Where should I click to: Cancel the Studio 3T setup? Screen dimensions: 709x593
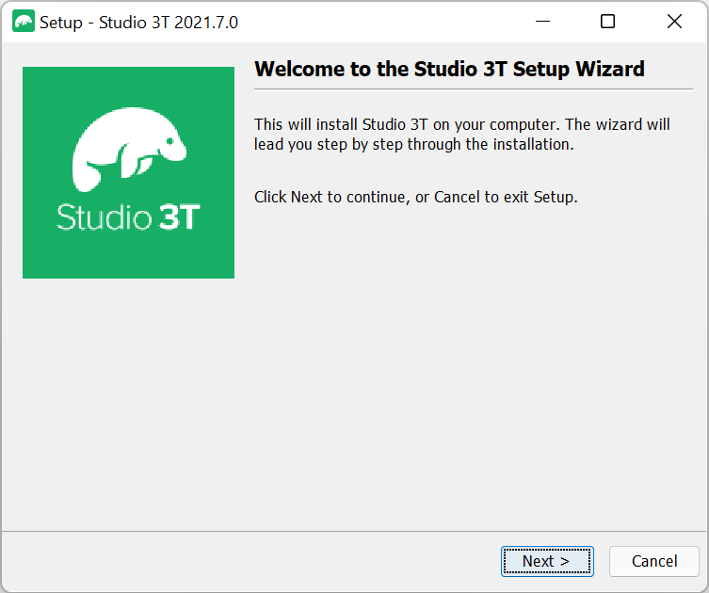pyautogui.click(x=653, y=561)
